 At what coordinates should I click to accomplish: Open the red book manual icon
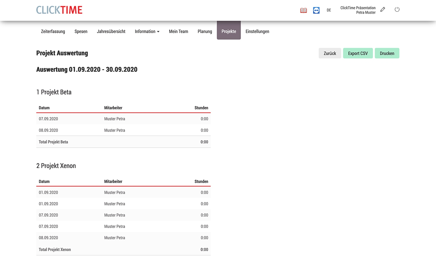(303, 10)
